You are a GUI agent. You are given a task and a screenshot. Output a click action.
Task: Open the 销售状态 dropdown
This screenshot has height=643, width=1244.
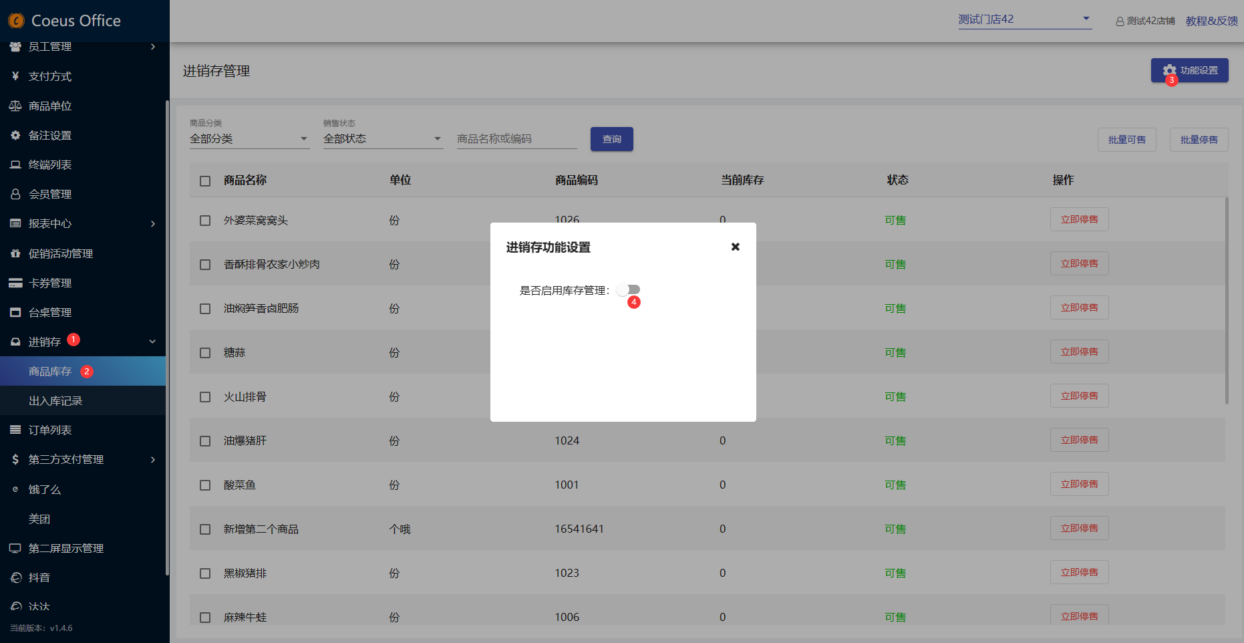point(383,138)
